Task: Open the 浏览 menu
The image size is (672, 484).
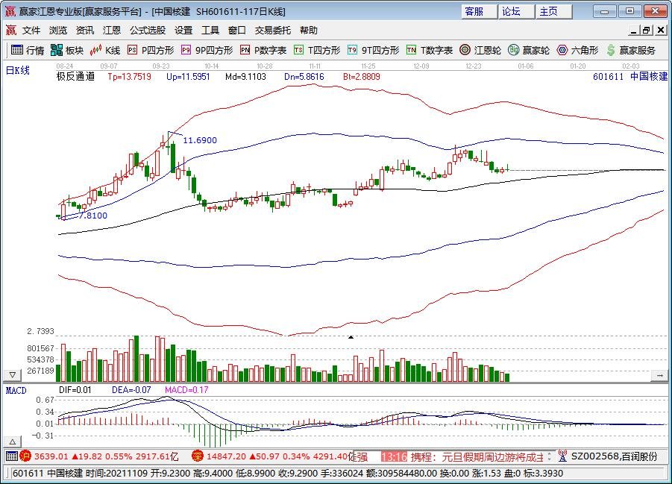Action: pyautogui.click(x=58, y=31)
